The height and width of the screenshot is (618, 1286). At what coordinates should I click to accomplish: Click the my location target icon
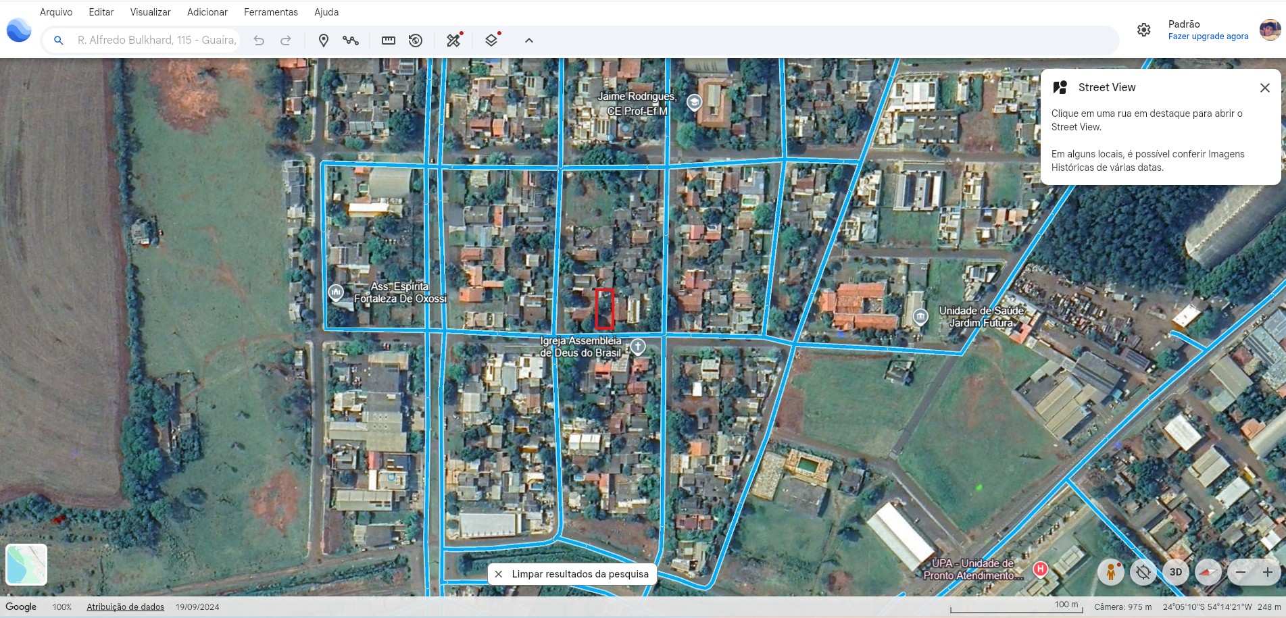coord(1143,572)
